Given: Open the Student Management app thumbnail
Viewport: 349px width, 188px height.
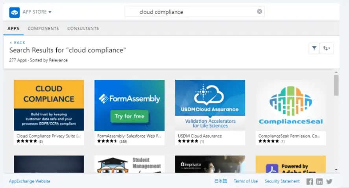Looking at the screenshot, I should click(129, 164).
